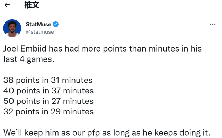Open StatMuse's profile picture
The image size is (222, 138).
coord(12,28)
